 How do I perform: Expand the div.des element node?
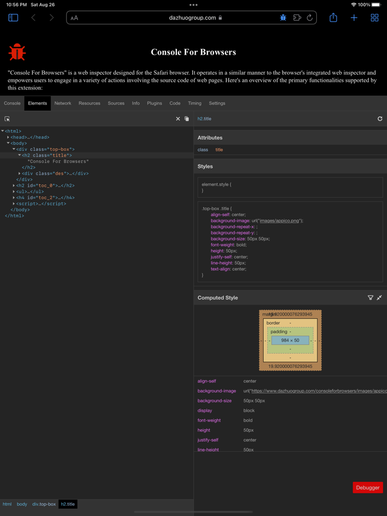pyautogui.click(x=20, y=173)
